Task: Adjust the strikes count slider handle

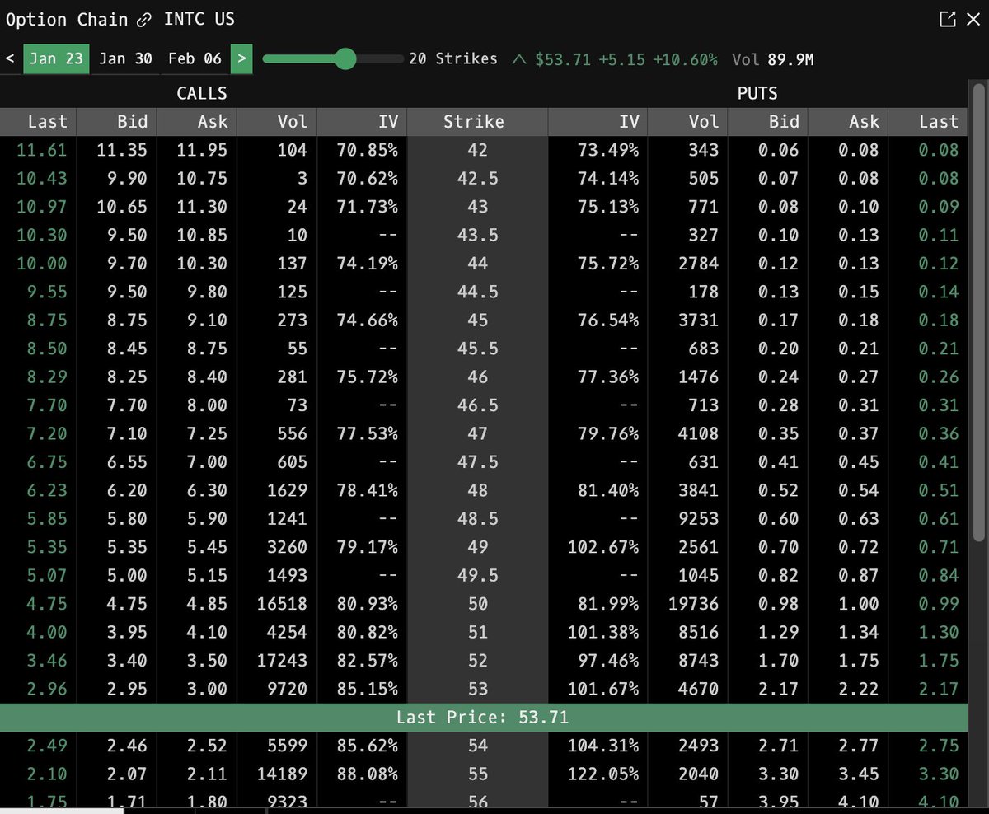Action: click(x=345, y=58)
